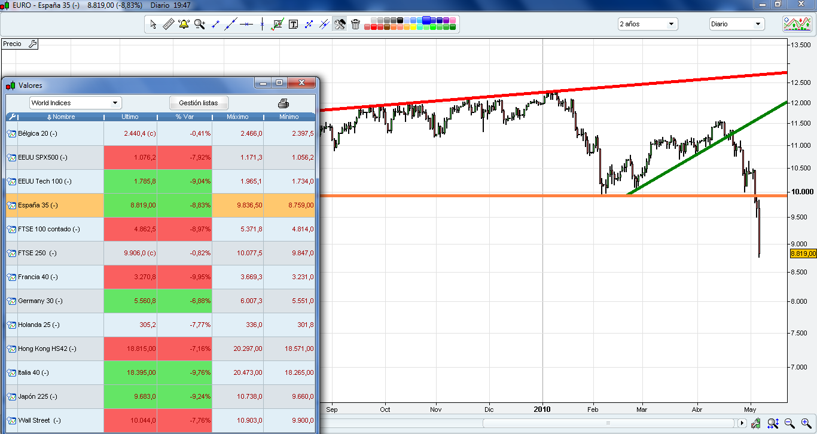
Task: Click the 20.473,00 máximo cell
Action: 237,372
